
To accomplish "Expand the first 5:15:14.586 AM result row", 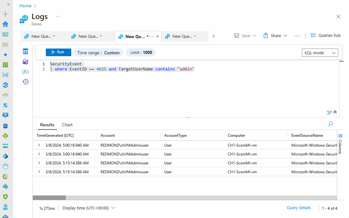I will pyautogui.click(x=39, y=163).
